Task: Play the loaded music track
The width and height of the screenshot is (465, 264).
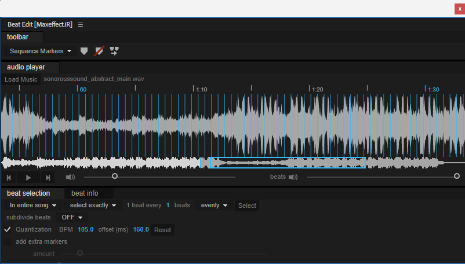Action: point(28,178)
